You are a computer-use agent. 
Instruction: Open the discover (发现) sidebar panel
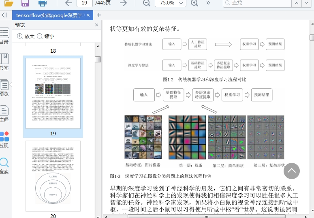(4, 139)
